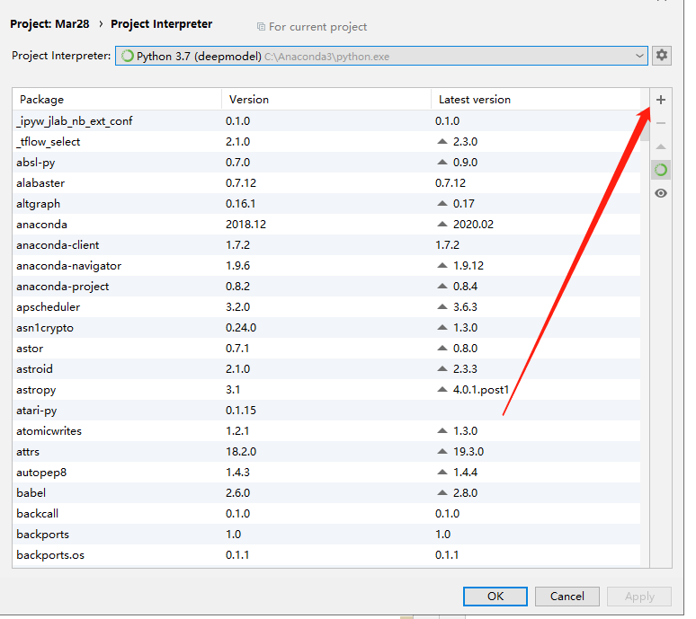Select the astor package

pyautogui.click(x=326, y=349)
